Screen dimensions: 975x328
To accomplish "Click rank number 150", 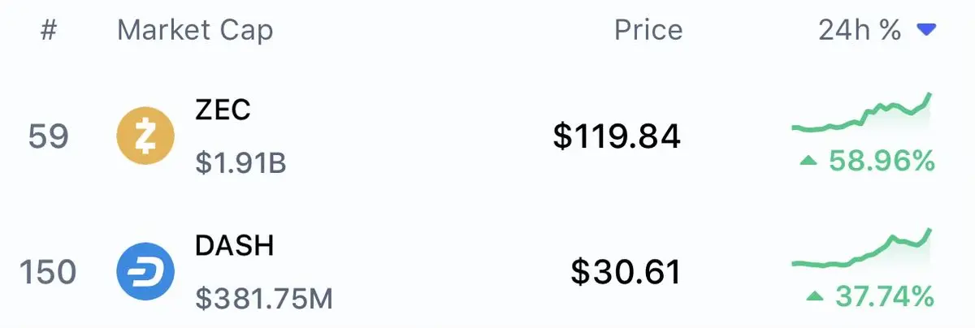I will click(x=48, y=272).
